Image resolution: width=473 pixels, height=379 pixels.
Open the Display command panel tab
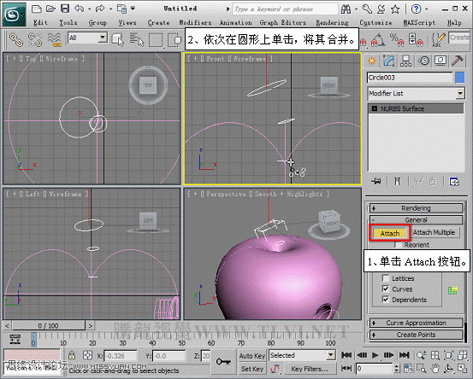coord(440,61)
